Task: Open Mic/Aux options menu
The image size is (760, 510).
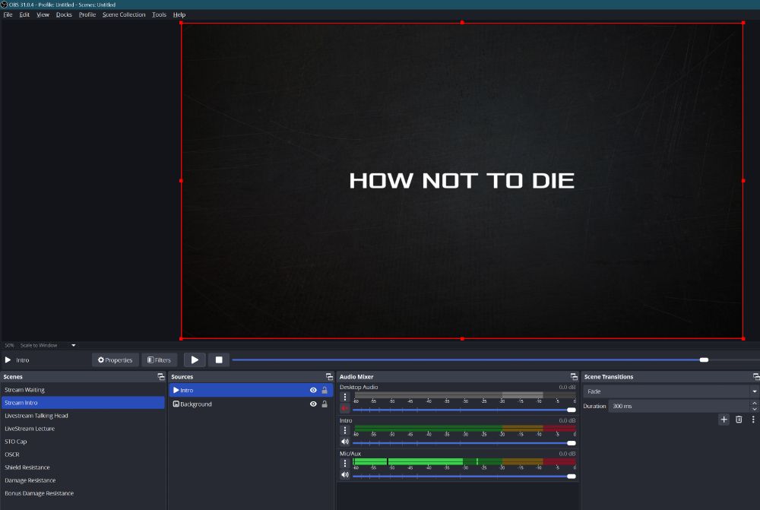Action: pyautogui.click(x=345, y=464)
